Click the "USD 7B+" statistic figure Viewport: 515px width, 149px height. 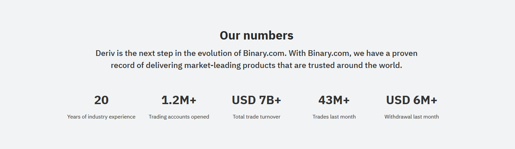pyautogui.click(x=256, y=100)
